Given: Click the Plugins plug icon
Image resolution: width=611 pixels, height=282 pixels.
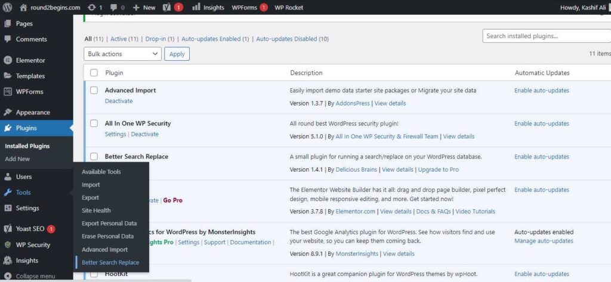Looking at the screenshot, I should 8,128.
